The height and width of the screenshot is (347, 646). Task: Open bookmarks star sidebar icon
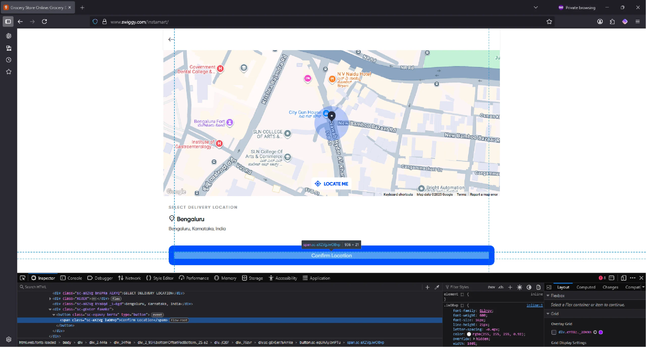pos(9,72)
